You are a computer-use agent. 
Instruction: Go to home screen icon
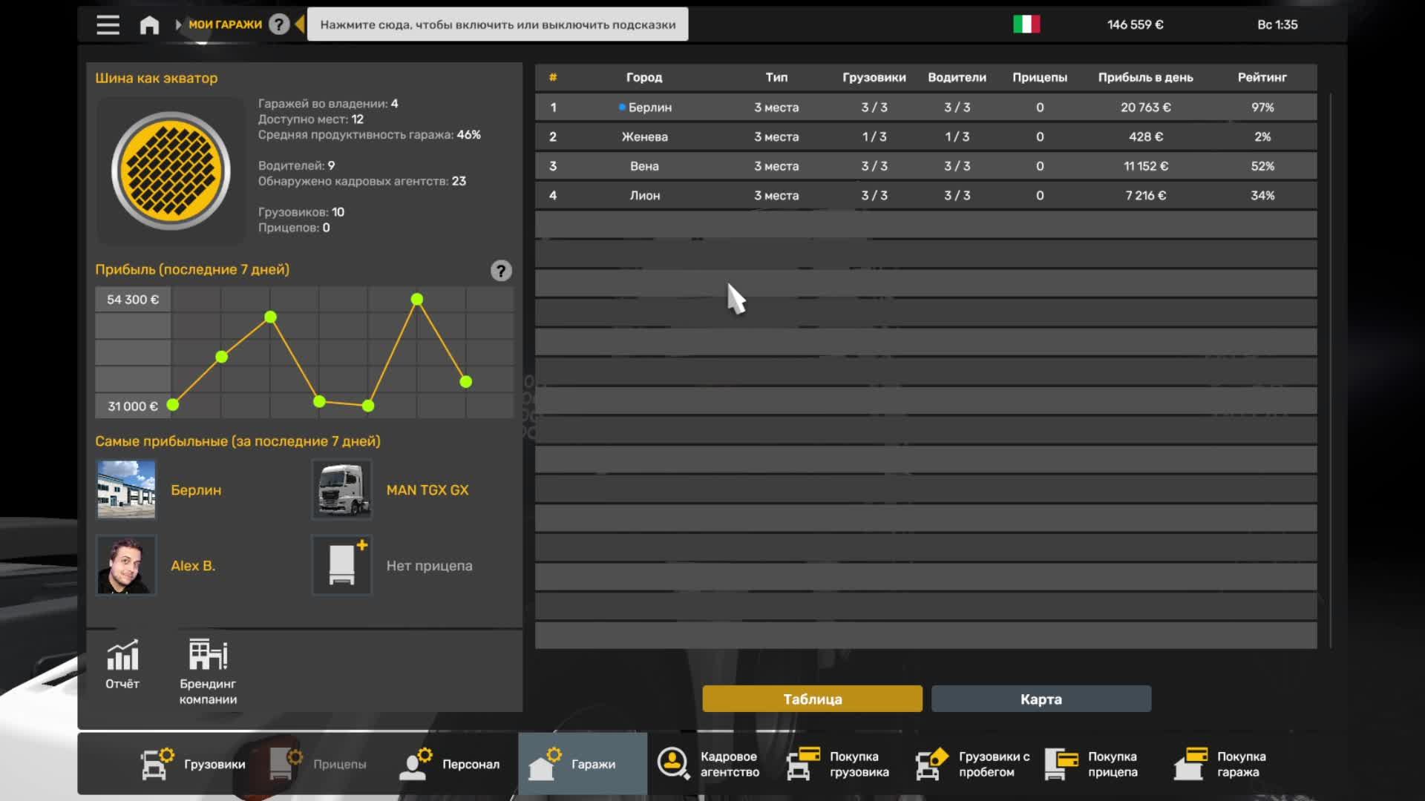coord(149,24)
